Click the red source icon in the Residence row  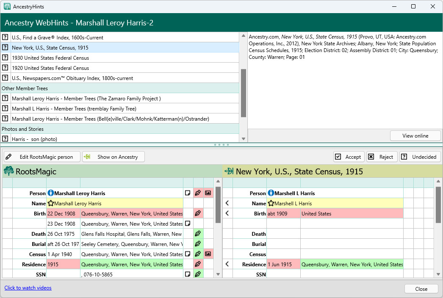tap(198, 265)
